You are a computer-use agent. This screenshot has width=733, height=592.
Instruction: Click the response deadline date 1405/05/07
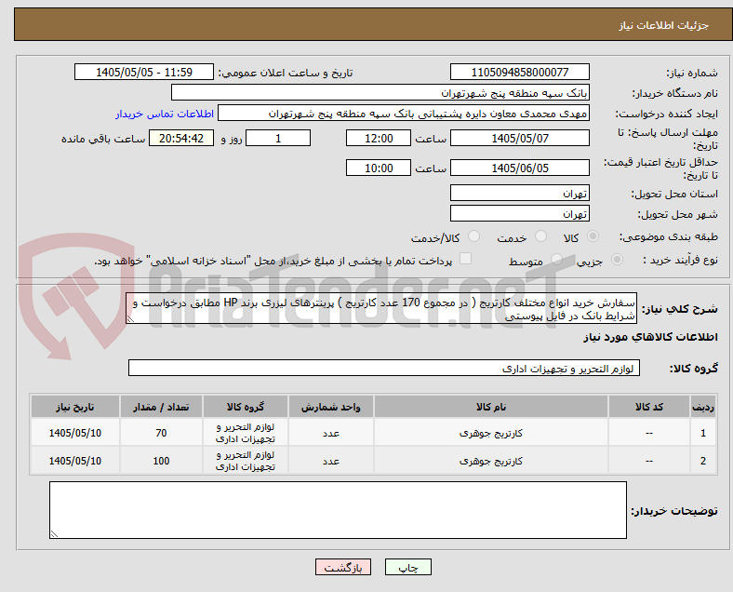tap(520, 138)
